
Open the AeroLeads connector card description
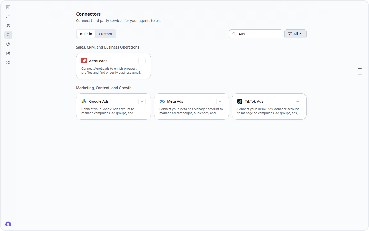point(112,71)
